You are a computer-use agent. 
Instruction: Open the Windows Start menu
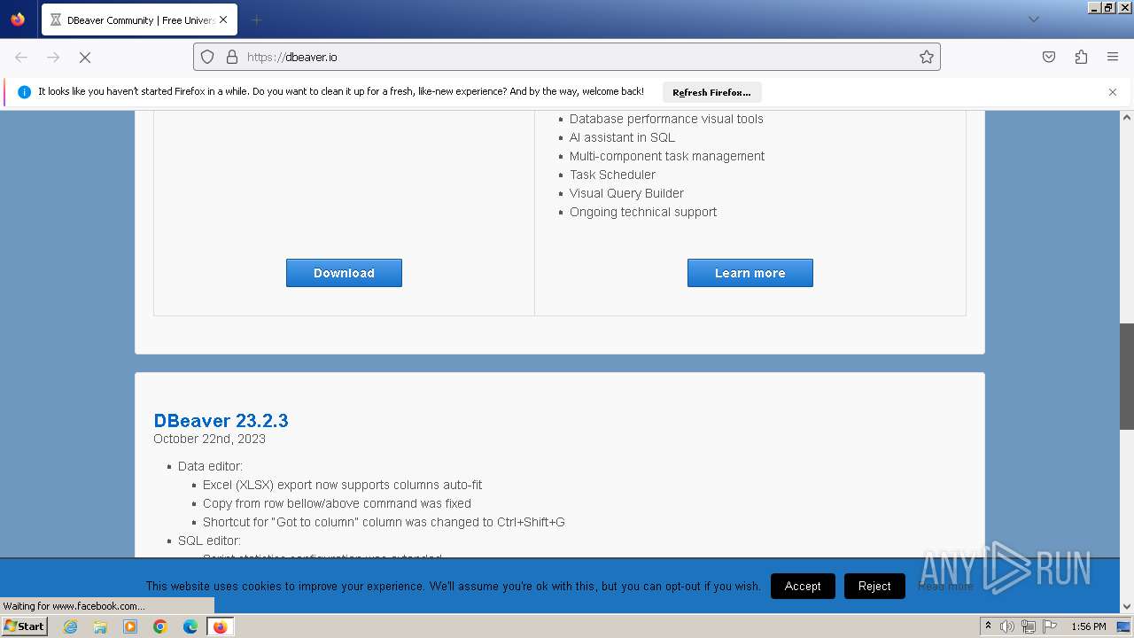coord(24,626)
